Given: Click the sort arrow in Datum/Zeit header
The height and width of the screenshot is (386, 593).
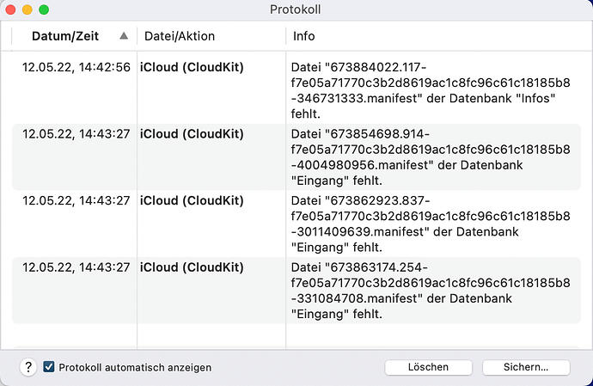Looking at the screenshot, I should pyautogui.click(x=124, y=36).
